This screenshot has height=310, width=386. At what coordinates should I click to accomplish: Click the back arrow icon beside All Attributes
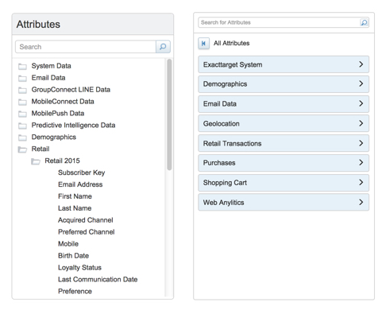pyautogui.click(x=203, y=43)
